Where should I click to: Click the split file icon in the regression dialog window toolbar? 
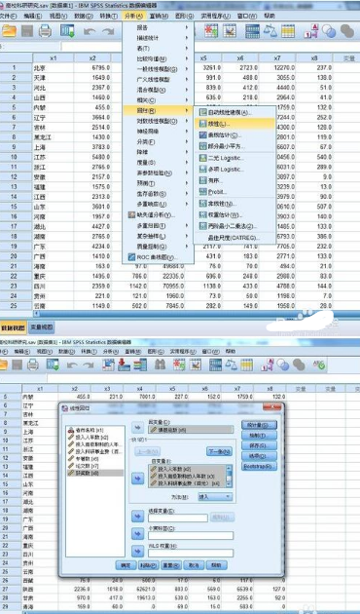(215, 365)
